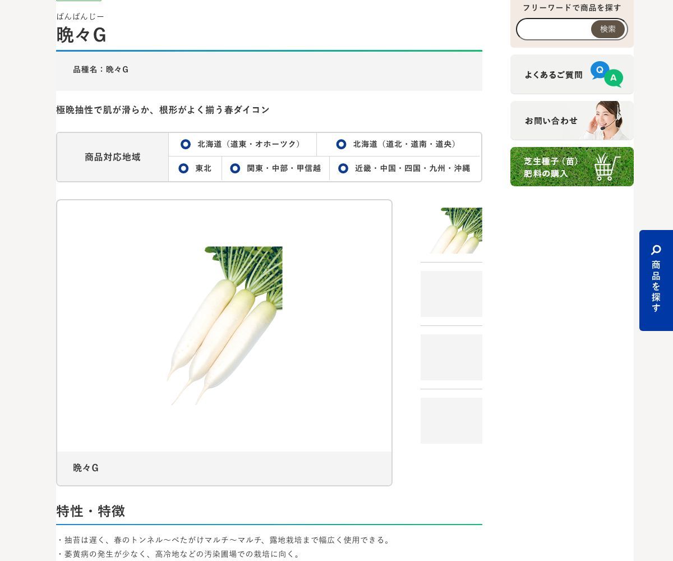Open 芝生種子（苗）肥料の購入 purchase banner
The height and width of the screenshot is (561, 673).
click(572, 167)
